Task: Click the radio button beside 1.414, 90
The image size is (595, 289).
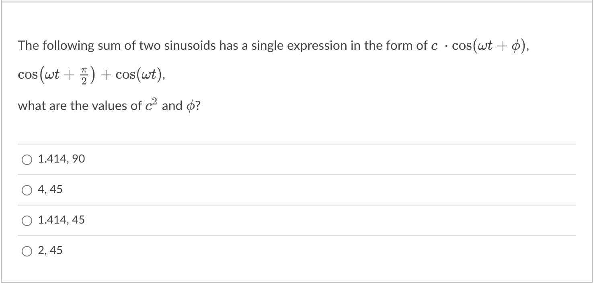Action: (x=27, y=159)
